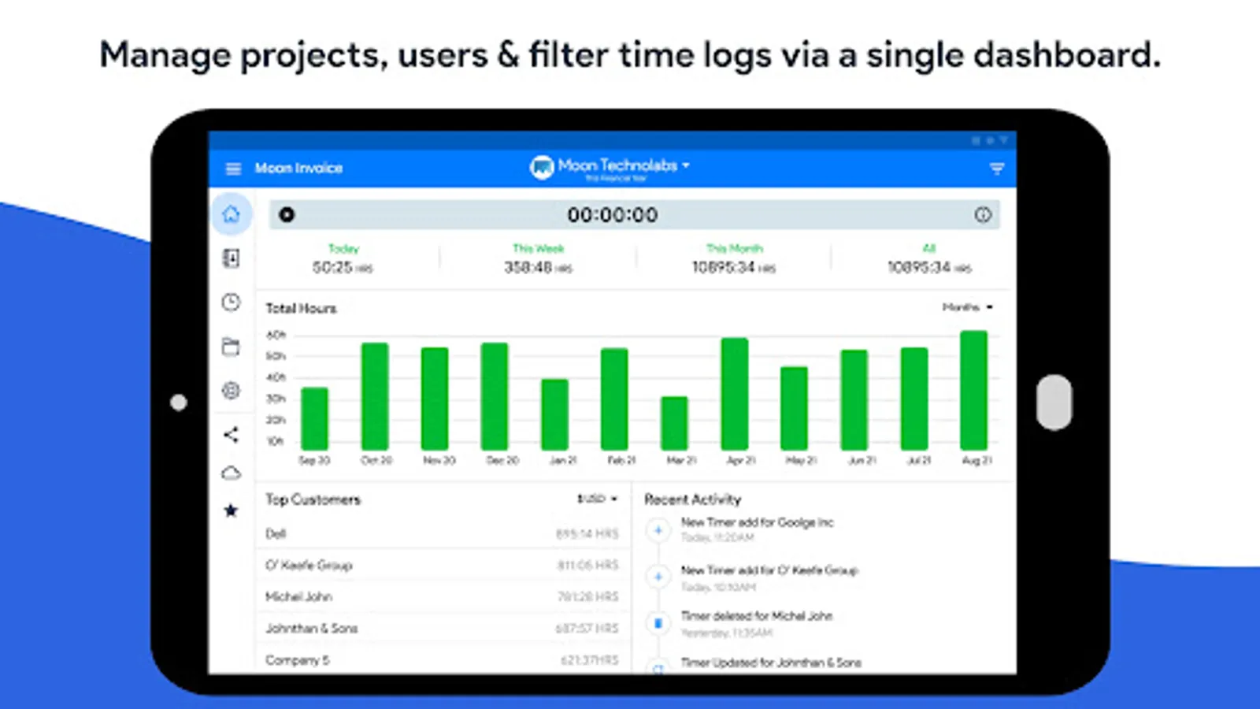This screenshot has width=1260, height=709.
Task: Click the Apr 21 chart bar
Action: [x=735, y=395]
